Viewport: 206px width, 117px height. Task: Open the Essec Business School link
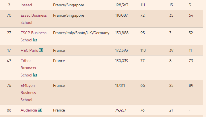tap(34, 19)
